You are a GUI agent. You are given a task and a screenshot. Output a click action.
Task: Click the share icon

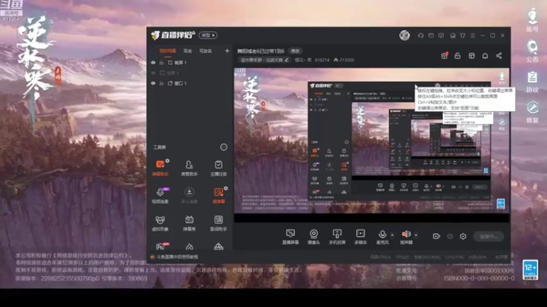coord(499,56)
